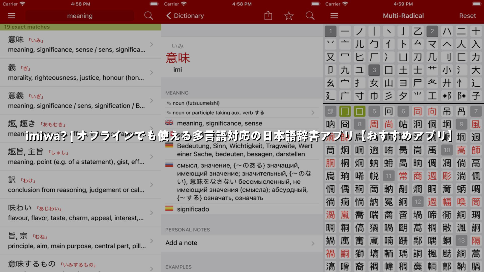Screen dimensions: 484x272
Task: Select radical 山
Action: tap(389, 83)
